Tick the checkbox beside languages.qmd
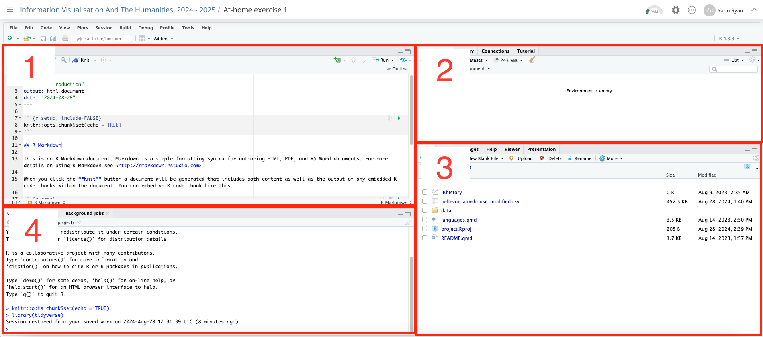The image size is (763, 337). (425, 220)
